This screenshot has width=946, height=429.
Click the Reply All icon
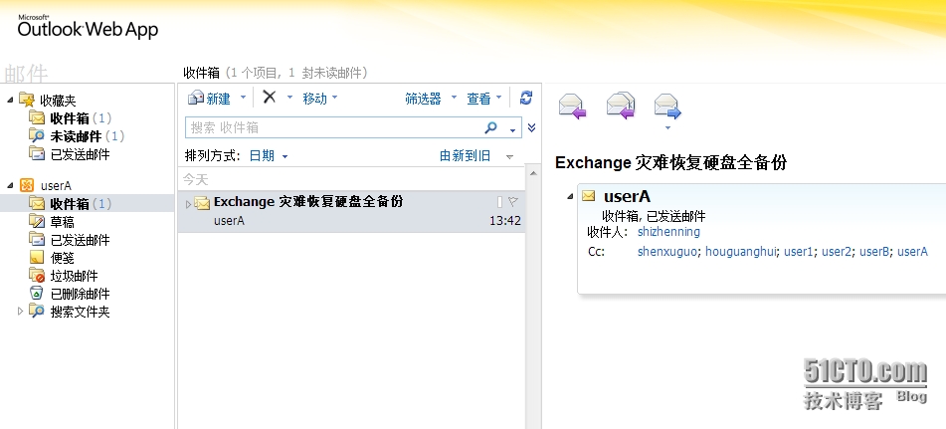621,106
